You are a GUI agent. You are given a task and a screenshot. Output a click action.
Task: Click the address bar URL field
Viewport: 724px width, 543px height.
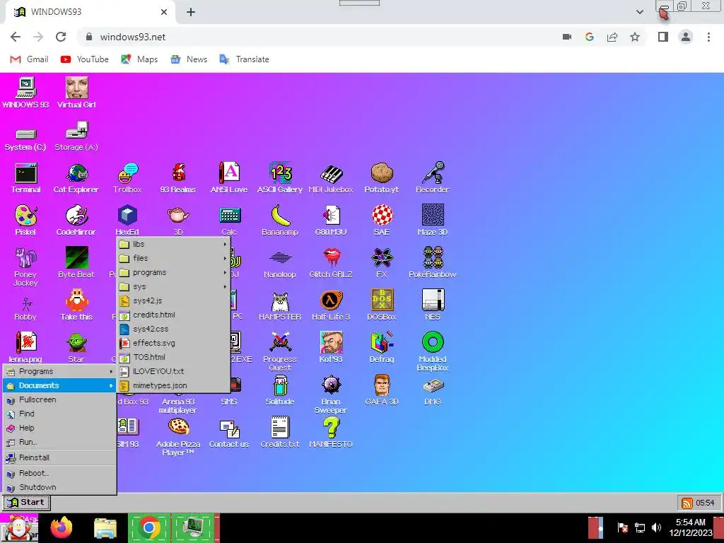click(319, 37)
